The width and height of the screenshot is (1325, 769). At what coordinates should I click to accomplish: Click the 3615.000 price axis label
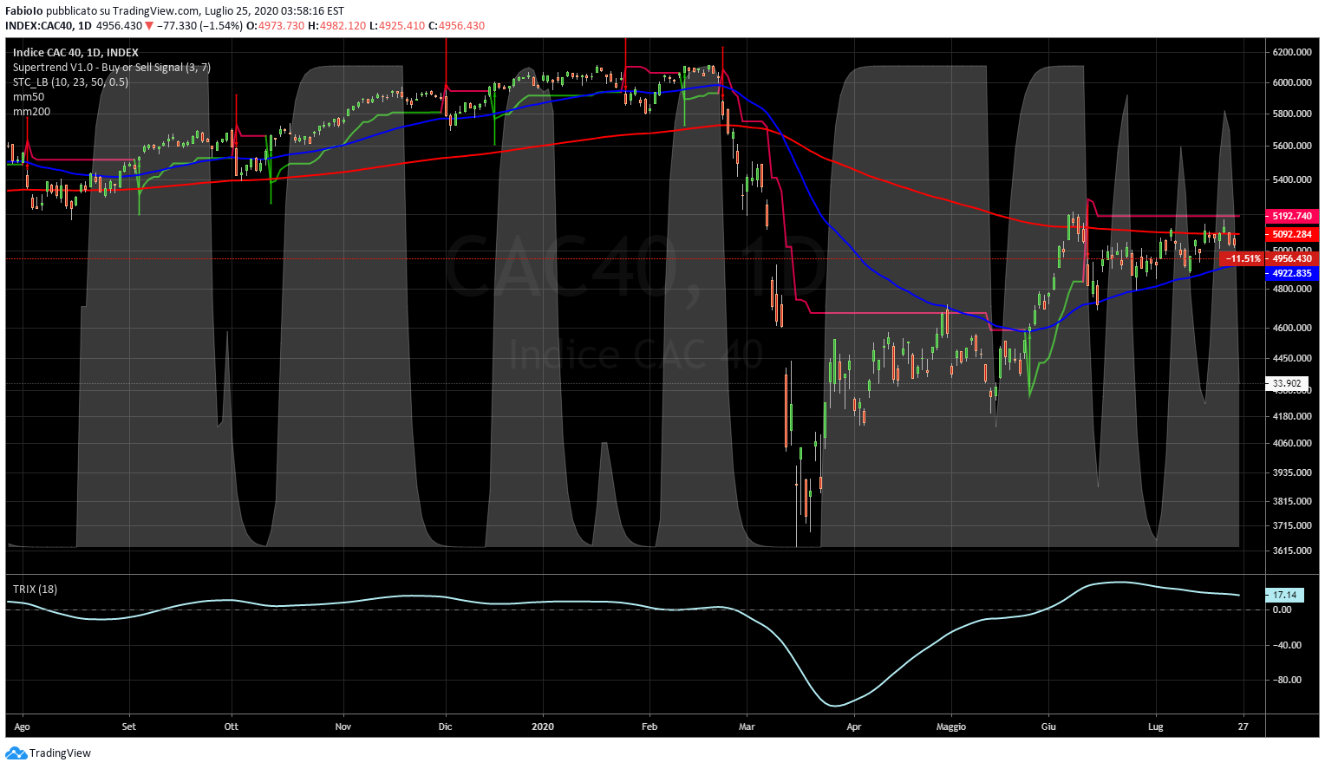(1292, 551)
